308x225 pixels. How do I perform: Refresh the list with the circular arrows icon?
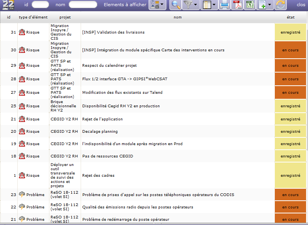coord(281,5)
